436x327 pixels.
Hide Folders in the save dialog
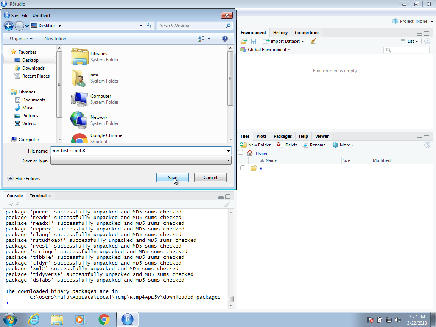click(24, 178)
